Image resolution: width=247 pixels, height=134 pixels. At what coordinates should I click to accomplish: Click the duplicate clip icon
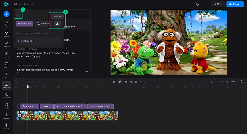(x=22, y=82)
